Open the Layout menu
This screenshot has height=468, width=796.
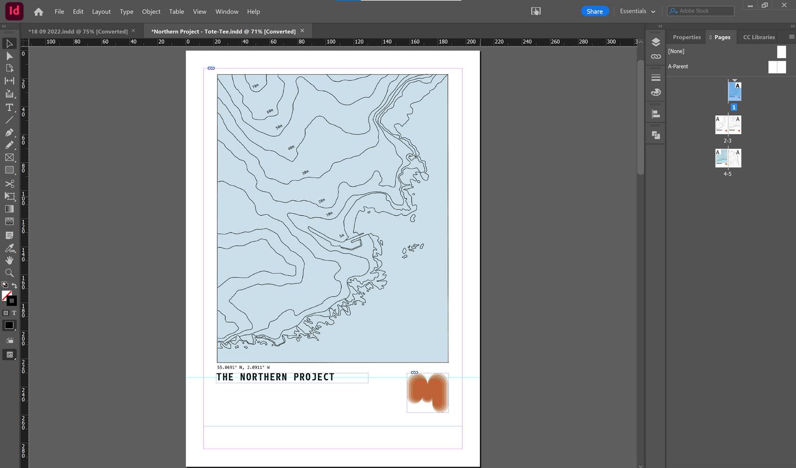point(101,11)
